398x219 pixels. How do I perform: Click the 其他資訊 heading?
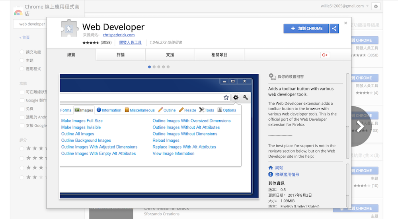pyautogui.click(x=277, y=184)
